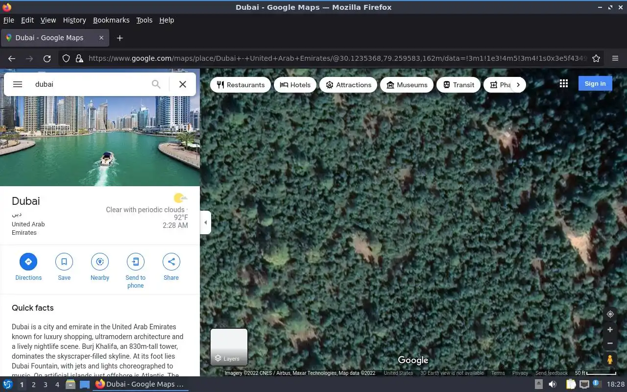Show more category chips arrow
Screen dimensions: 627x392
point(518,85)
